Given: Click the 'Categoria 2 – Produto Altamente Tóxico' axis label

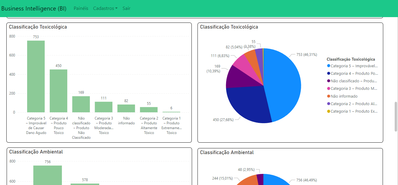Looking at the screenshot, I should pyautogui.click(x=149, y=126).
